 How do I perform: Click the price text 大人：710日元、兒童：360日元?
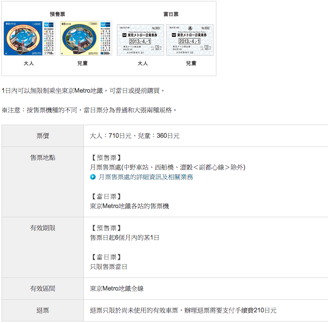pyautogui.click(x=134, y=136)
